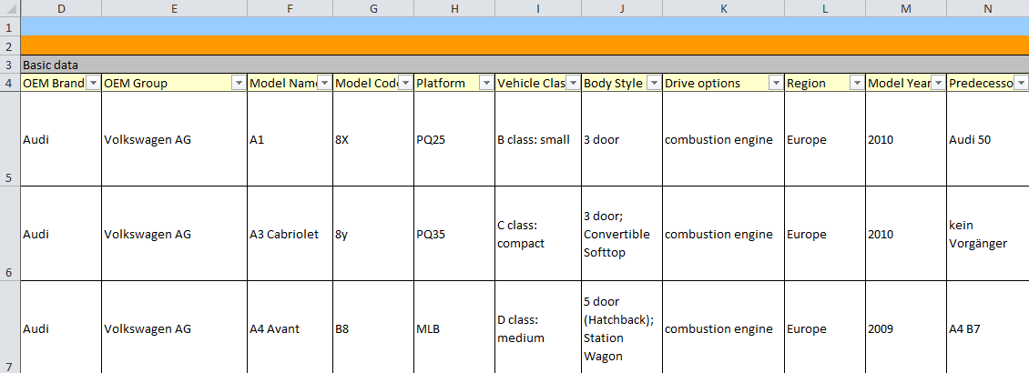Open the Region filter dropdown

[857, 84]
